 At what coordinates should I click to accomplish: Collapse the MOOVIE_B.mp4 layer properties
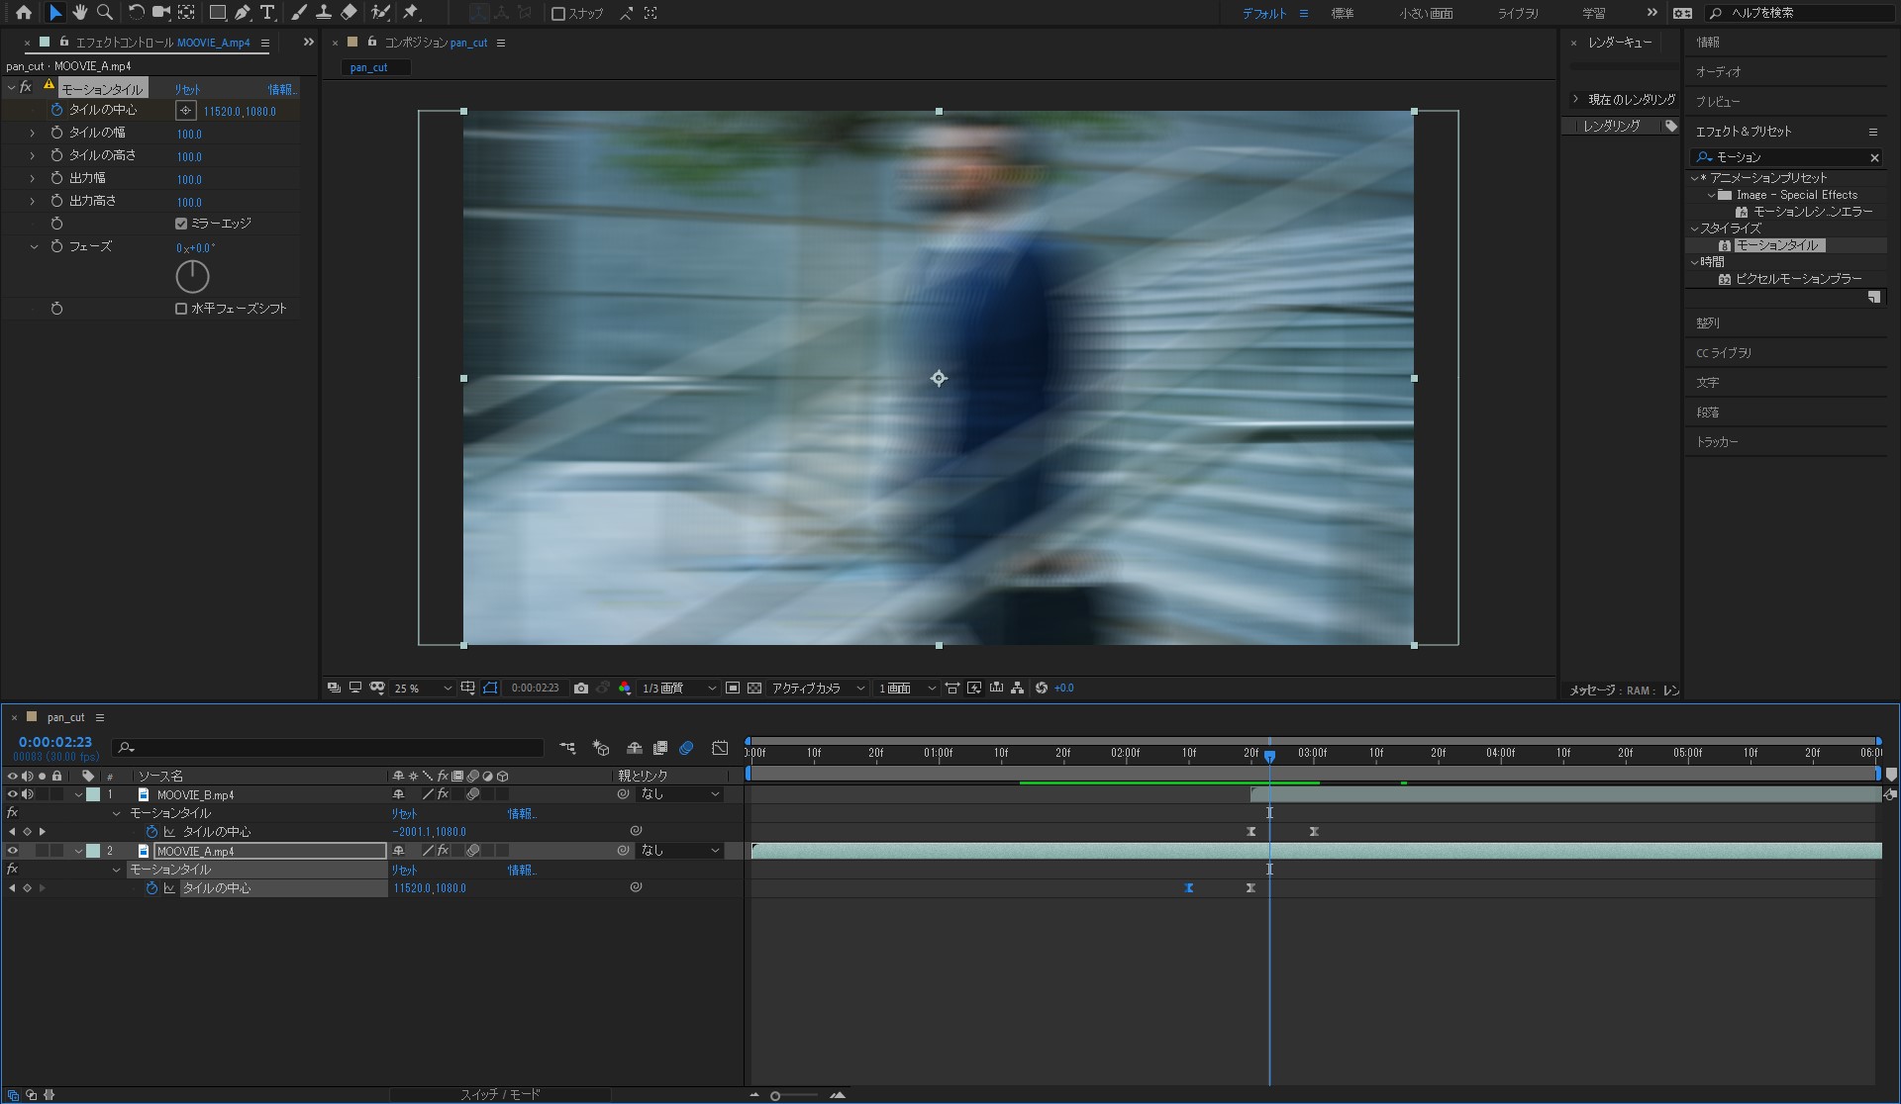[78, 794]
